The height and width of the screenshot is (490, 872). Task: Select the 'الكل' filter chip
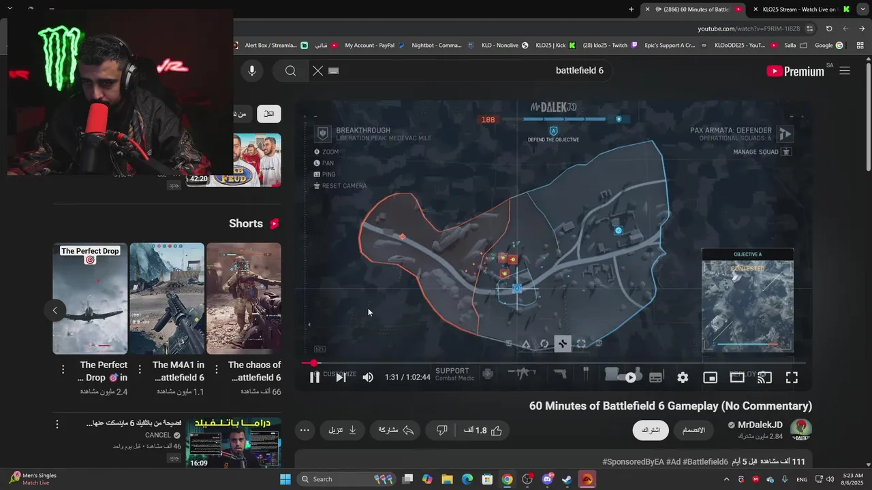(269, 114)
